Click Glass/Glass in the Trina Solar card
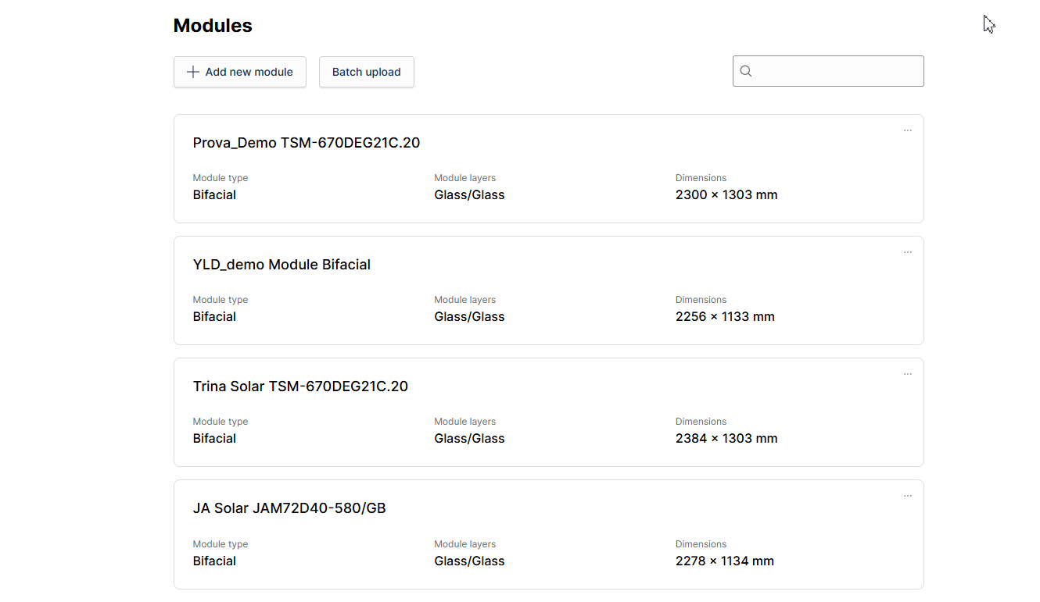Screen dimensions: 1040x602 (469, 439)
